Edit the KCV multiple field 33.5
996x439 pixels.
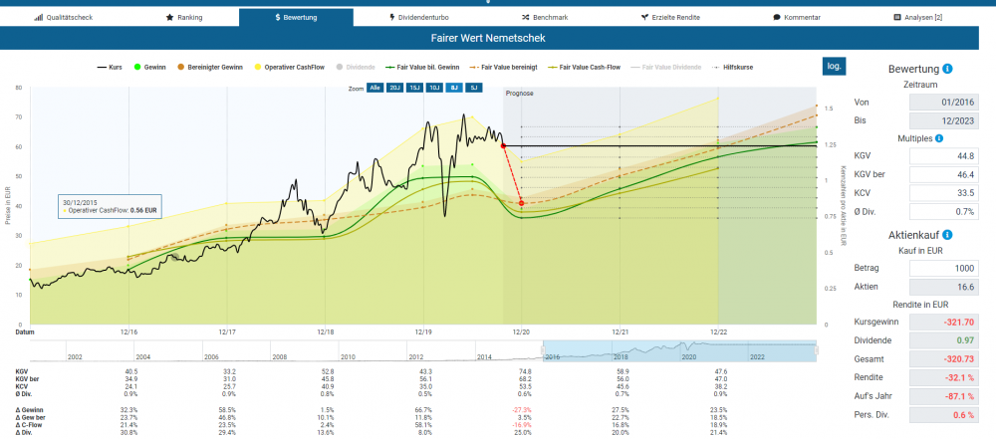coord(944,193)
